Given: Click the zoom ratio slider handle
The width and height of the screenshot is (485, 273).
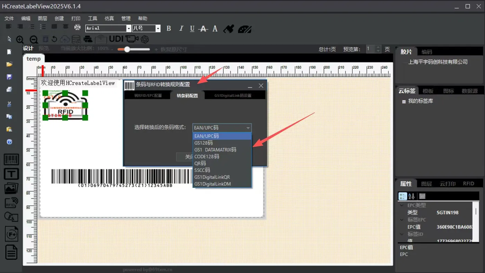Looking at the screenshot, I should (127, 49).
